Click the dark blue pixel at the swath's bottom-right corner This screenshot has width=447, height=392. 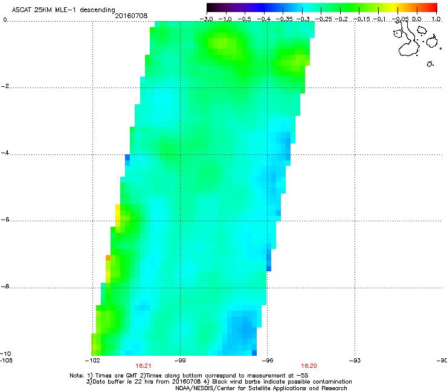[254, 353]
